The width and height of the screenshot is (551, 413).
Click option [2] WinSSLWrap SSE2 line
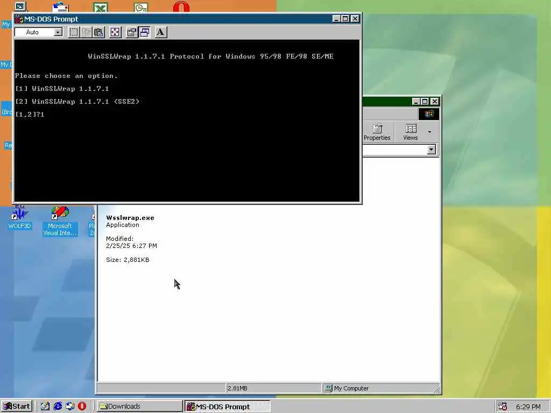coord(77,102)
